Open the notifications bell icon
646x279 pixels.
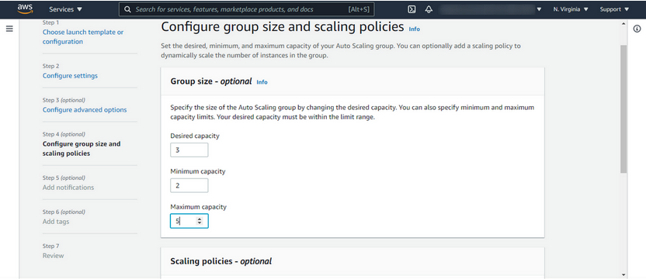click(x=429, y=9)
